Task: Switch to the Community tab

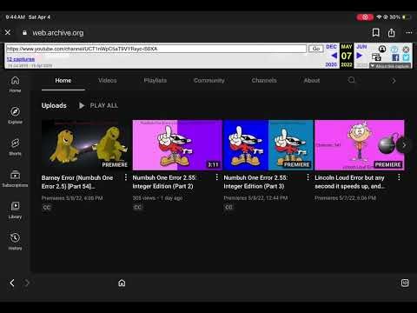Action: coord(209,81)
